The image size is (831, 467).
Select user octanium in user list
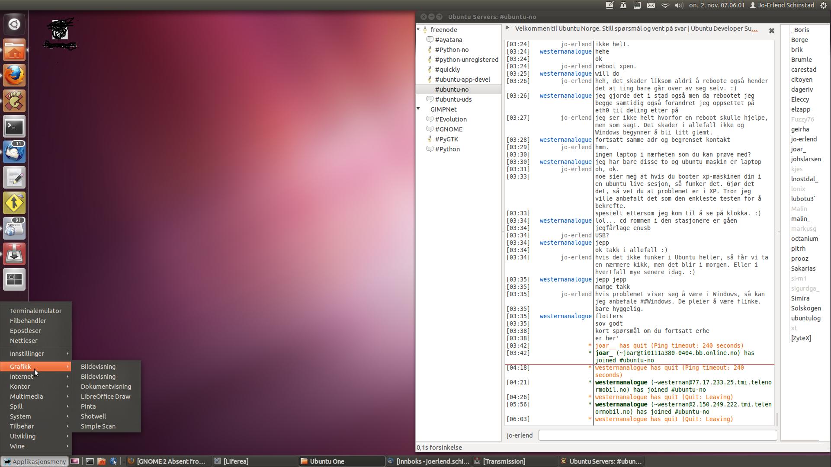(805, 239)
